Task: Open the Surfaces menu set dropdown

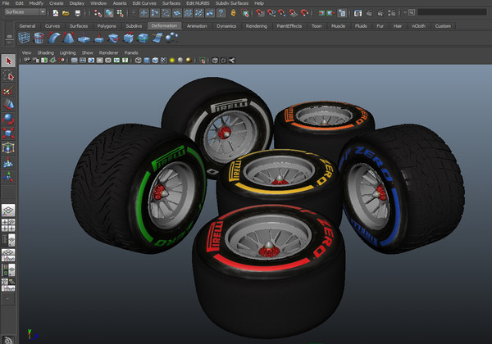Action: tap(25, 12)
